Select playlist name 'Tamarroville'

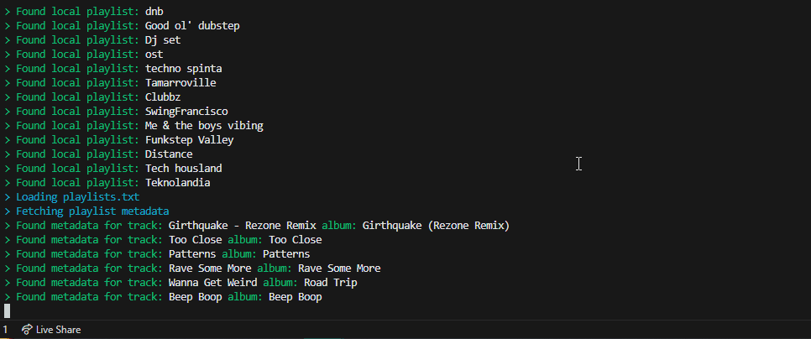click(x=181, y=83)
